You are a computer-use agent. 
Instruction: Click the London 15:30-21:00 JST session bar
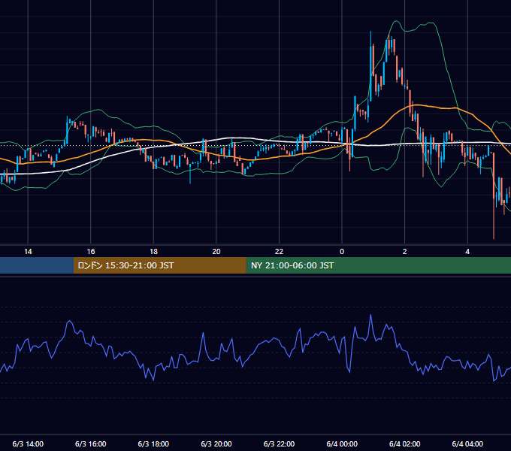tap(159, 265)
